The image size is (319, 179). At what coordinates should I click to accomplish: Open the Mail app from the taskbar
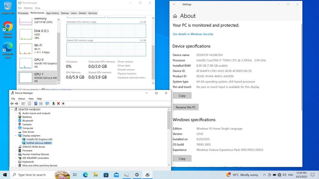tap(116, 175)
